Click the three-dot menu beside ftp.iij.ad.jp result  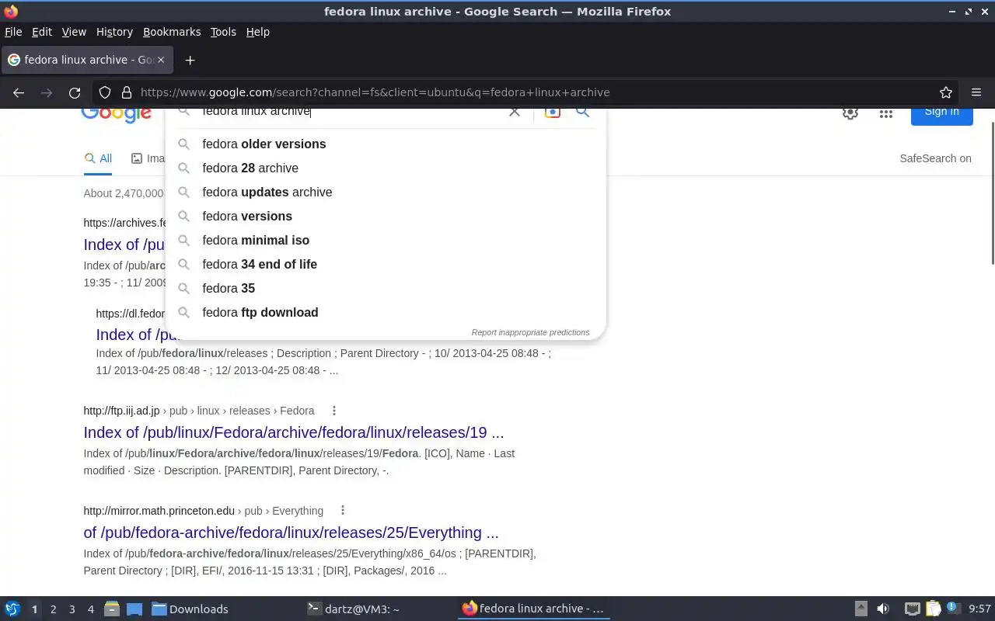pyautogui.click(x=334, y=411)
